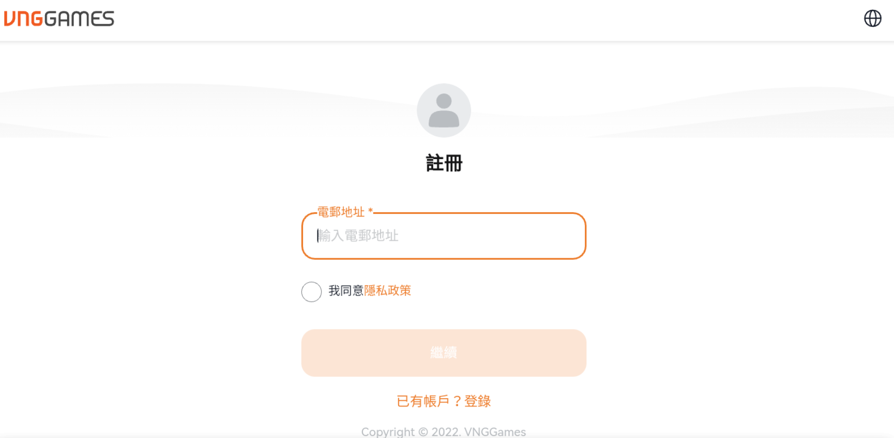Click the gray user avatar icon

click(444, 111)
